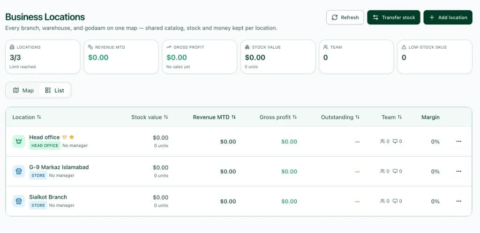
Task: Add a new location
Action: [x=448, y=17]
